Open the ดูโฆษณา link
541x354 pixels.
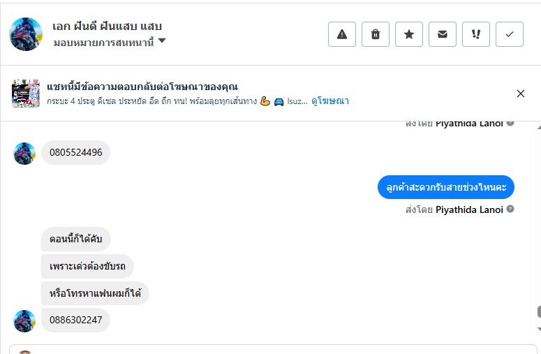330,101
